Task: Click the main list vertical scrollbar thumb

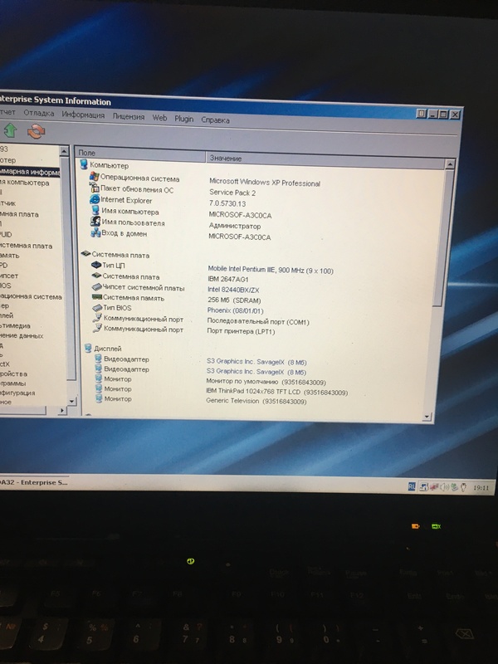Action: (x=444, y=237)
